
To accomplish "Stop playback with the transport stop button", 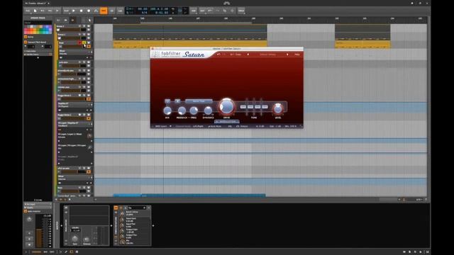I will 81,11.
